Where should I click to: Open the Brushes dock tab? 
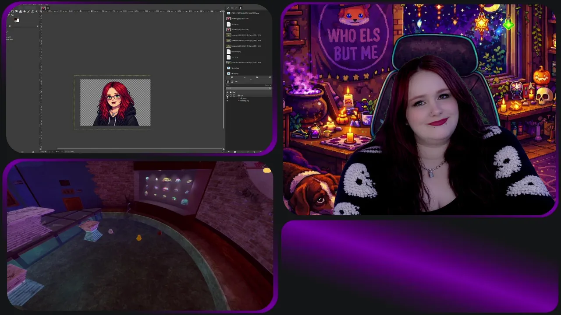pyautogui.click(x=228, y=8)
